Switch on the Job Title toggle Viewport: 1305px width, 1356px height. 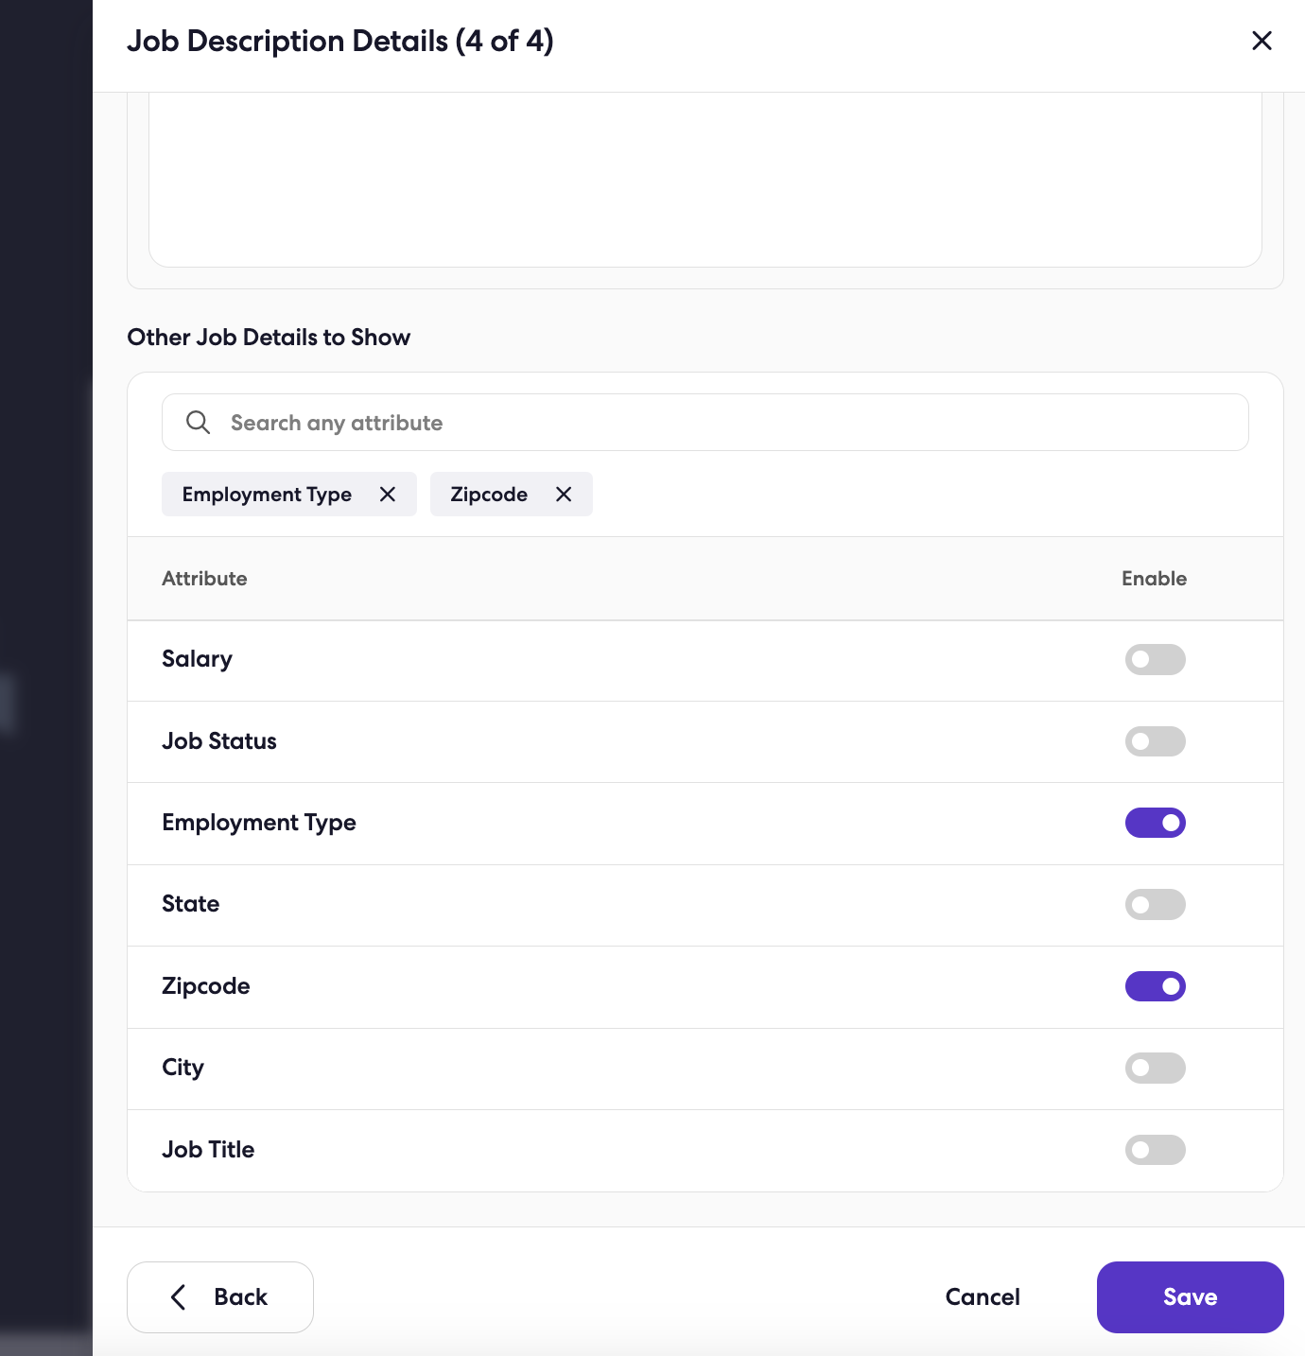tap(1156, 1150)
